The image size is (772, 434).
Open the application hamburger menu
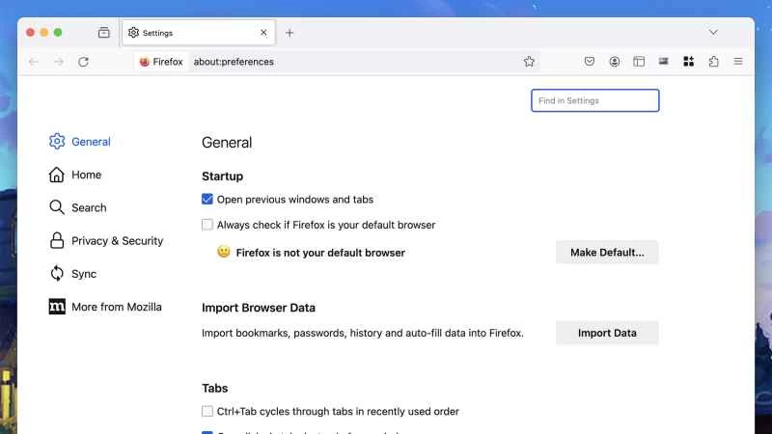[x=738, y=62]
